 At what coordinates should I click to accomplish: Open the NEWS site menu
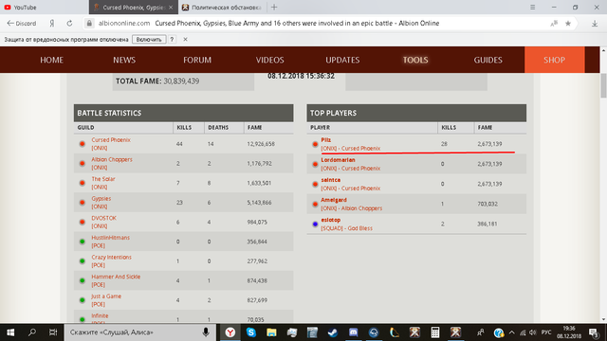tap(124, 60)
